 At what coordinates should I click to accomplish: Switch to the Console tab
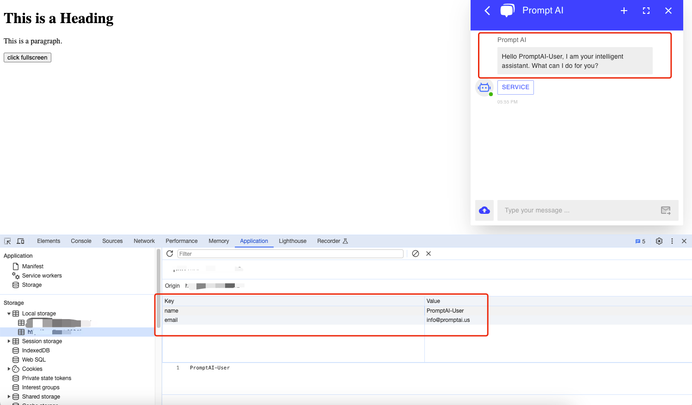pyautogui.click(x=81, y=241)
